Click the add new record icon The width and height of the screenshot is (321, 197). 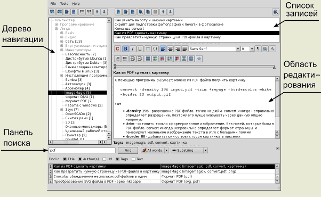click(x=118, y=12)
